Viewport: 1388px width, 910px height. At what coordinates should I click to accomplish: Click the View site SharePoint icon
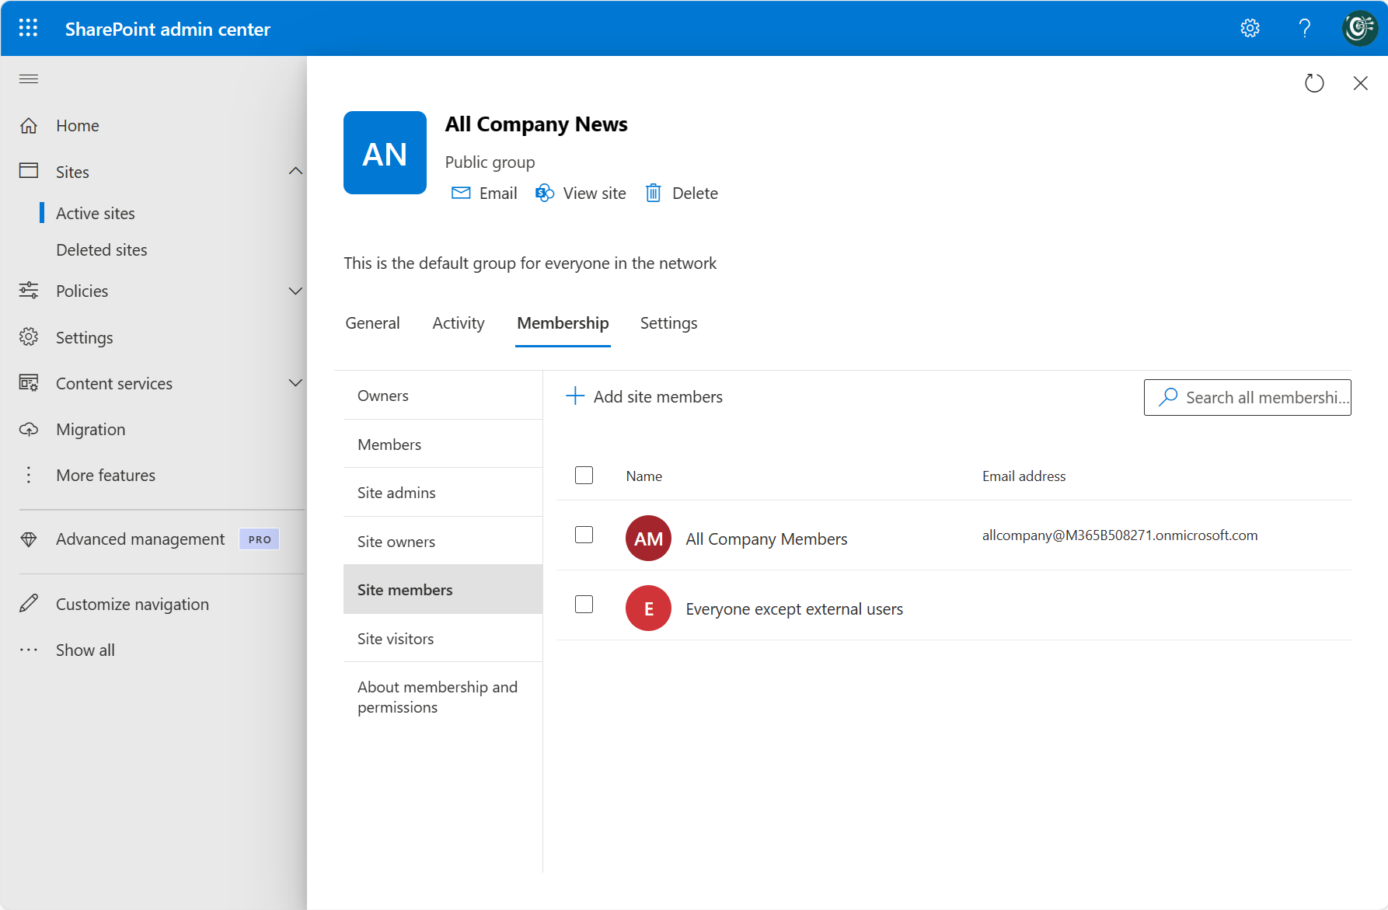[x=545, y=193]
